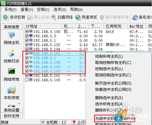The width and height of the screenshot is (152, 125).
Task: Sort by the 上... upload column header
Action: [x=82, y=26]
